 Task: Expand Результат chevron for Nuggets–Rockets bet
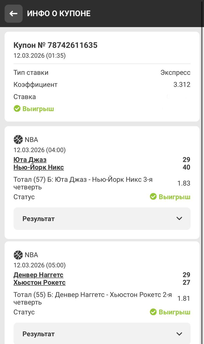click(179, 334)
